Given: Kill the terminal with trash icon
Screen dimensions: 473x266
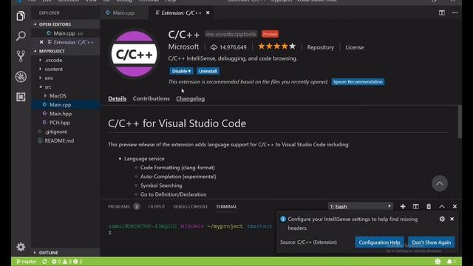Looking at the screenshot, I should click(429, 207).
